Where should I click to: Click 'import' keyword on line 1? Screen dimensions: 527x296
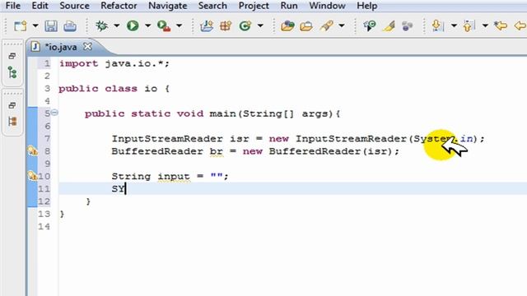pos(79,63)
